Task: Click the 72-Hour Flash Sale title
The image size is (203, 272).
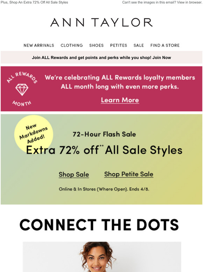Action: click(x=104, y=134)
